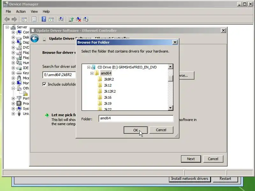Viewport: 255px width, 191px height.
Task: Click the blue Help question-mark toolbar icon
Action: pos(44,19)
